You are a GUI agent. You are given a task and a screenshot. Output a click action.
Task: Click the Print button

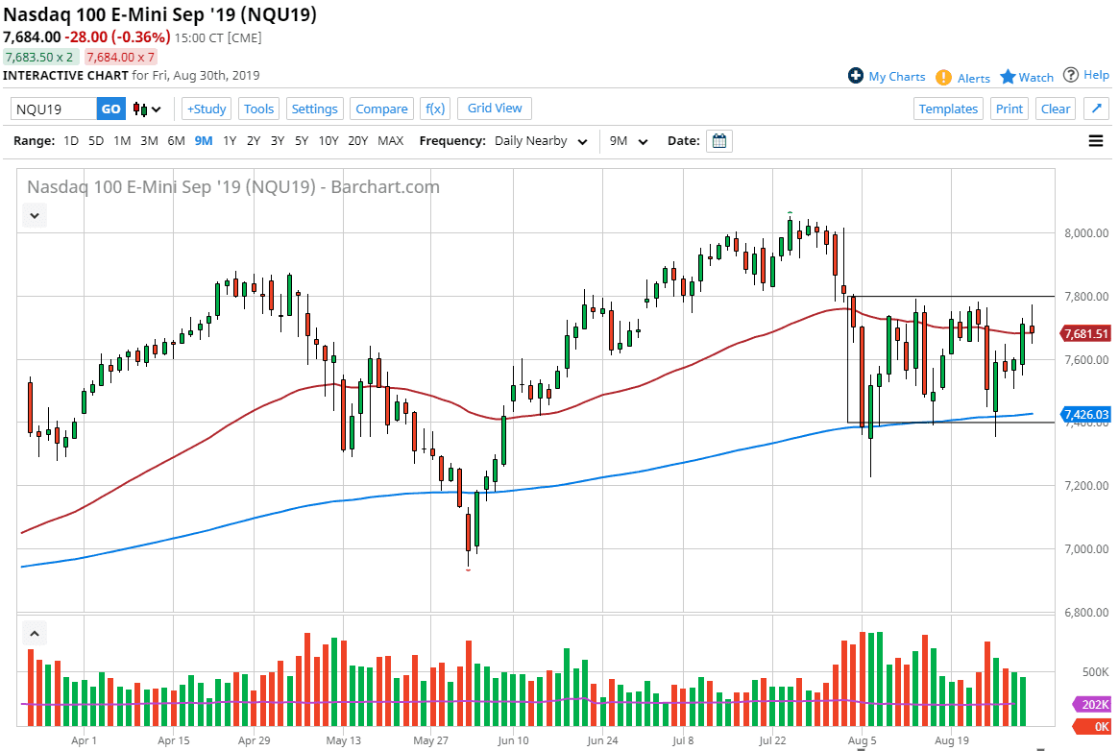pyautogui.click(x=1009, y=109)
